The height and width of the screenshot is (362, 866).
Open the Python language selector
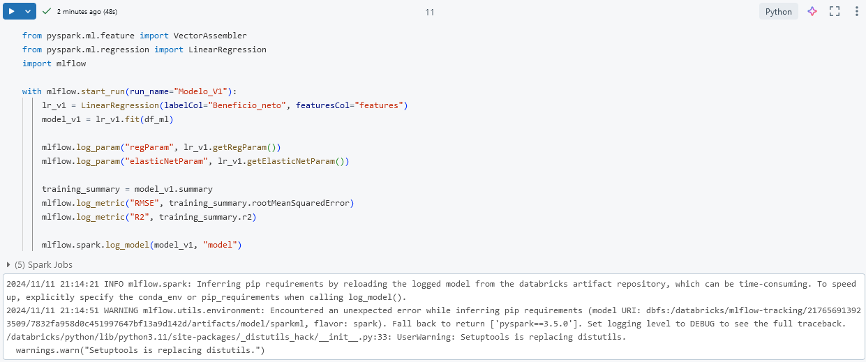pyautogui.click(x=778, y=11)
